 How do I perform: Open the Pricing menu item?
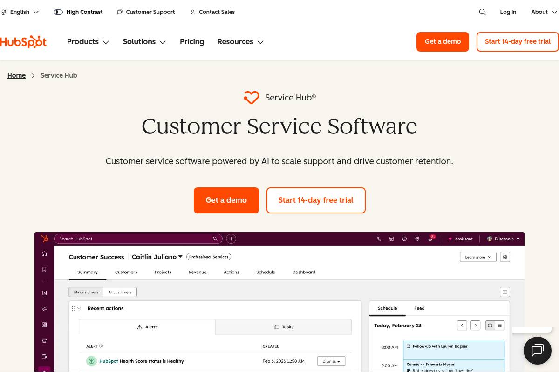pyautogui.click(x=192, y=42)
